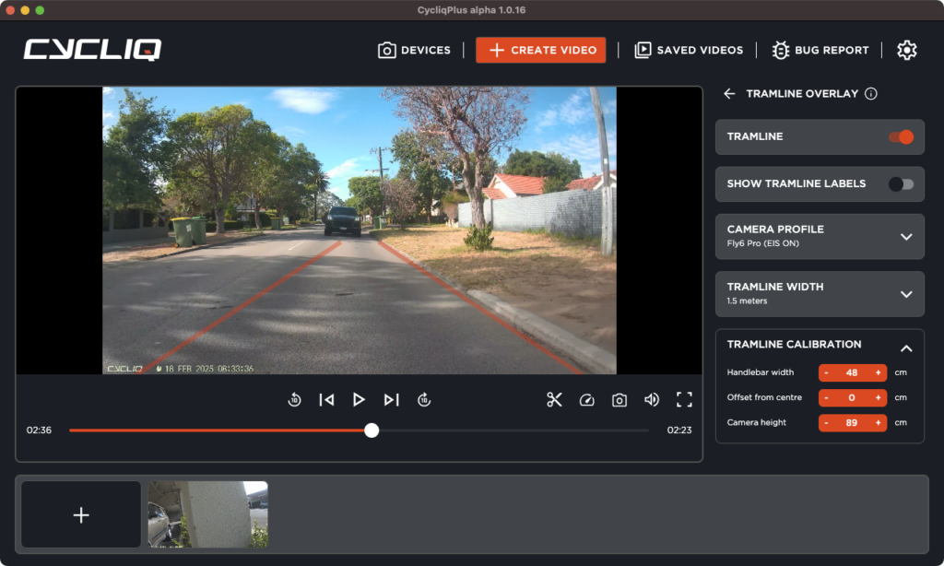Enter fullscreen mode
This screenshot has width=944, height=566.
pos(684,399)
